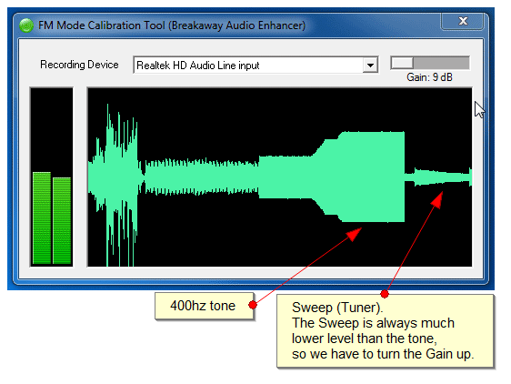Click the red dot on Sweep callout
The width and height of the screenshot is (511, 384).
click(385, 294)
